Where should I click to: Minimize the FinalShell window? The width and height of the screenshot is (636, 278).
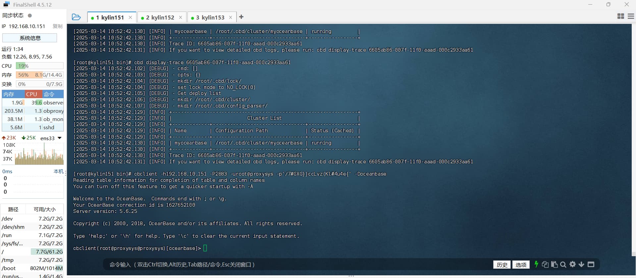coord(590,4)
